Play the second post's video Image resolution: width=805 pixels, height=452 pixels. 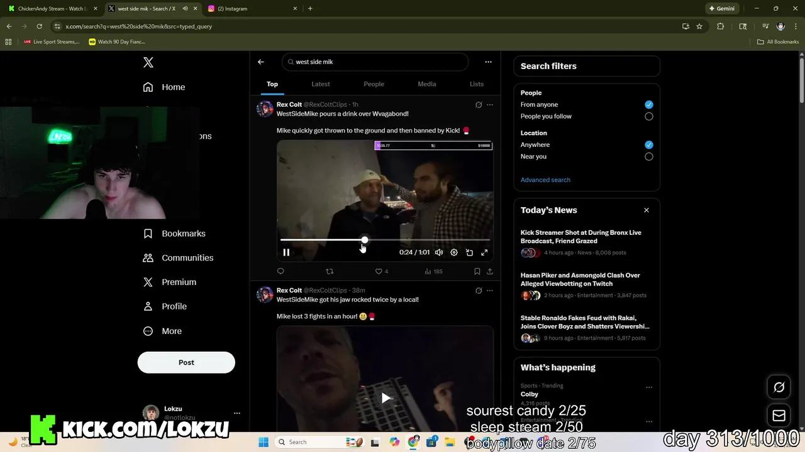[x=386, y=397]
